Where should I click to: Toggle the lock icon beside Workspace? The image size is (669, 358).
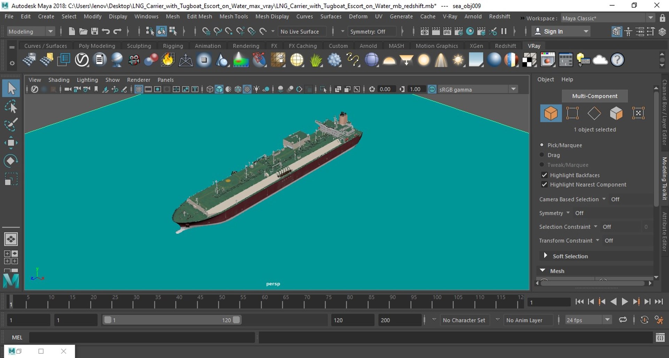click(x=662, y=18)
